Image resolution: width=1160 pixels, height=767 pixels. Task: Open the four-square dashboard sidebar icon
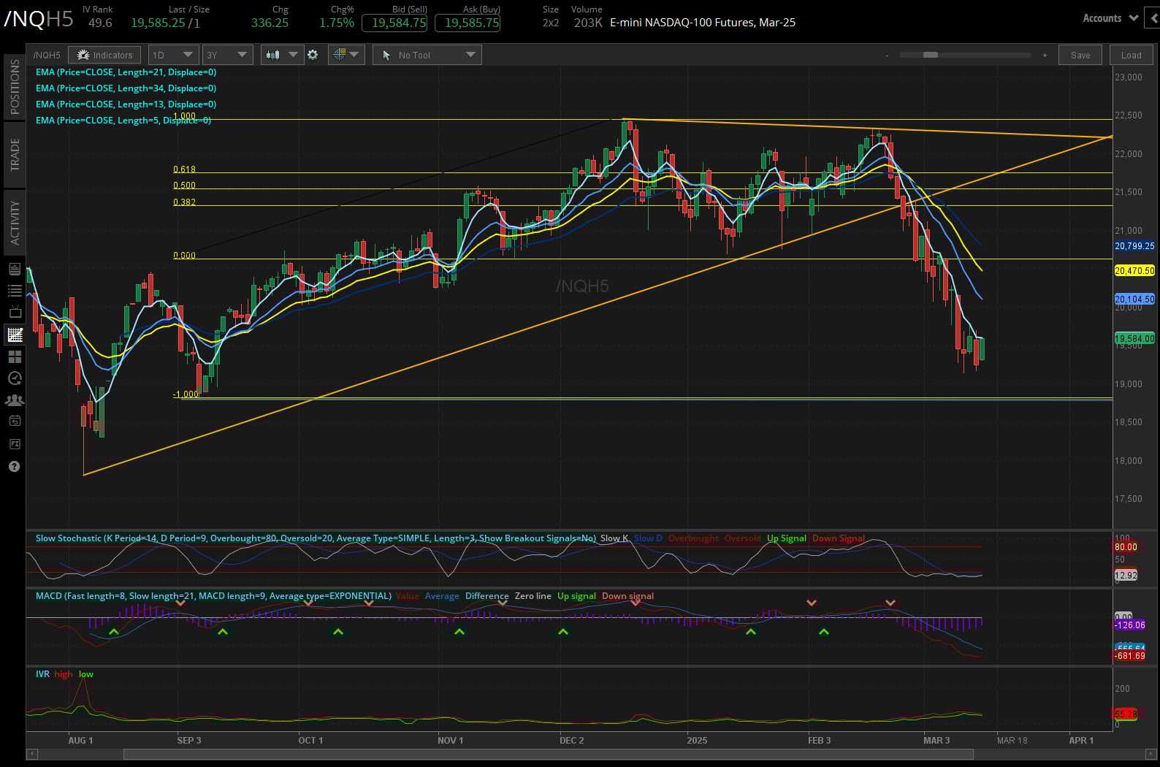click(14, 357)
